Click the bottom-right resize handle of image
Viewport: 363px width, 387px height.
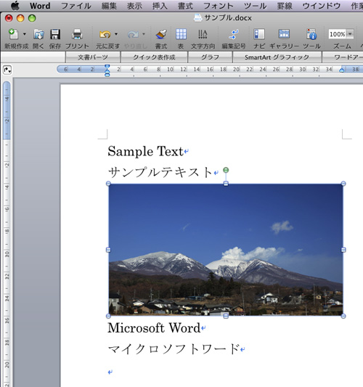[343, 316]
